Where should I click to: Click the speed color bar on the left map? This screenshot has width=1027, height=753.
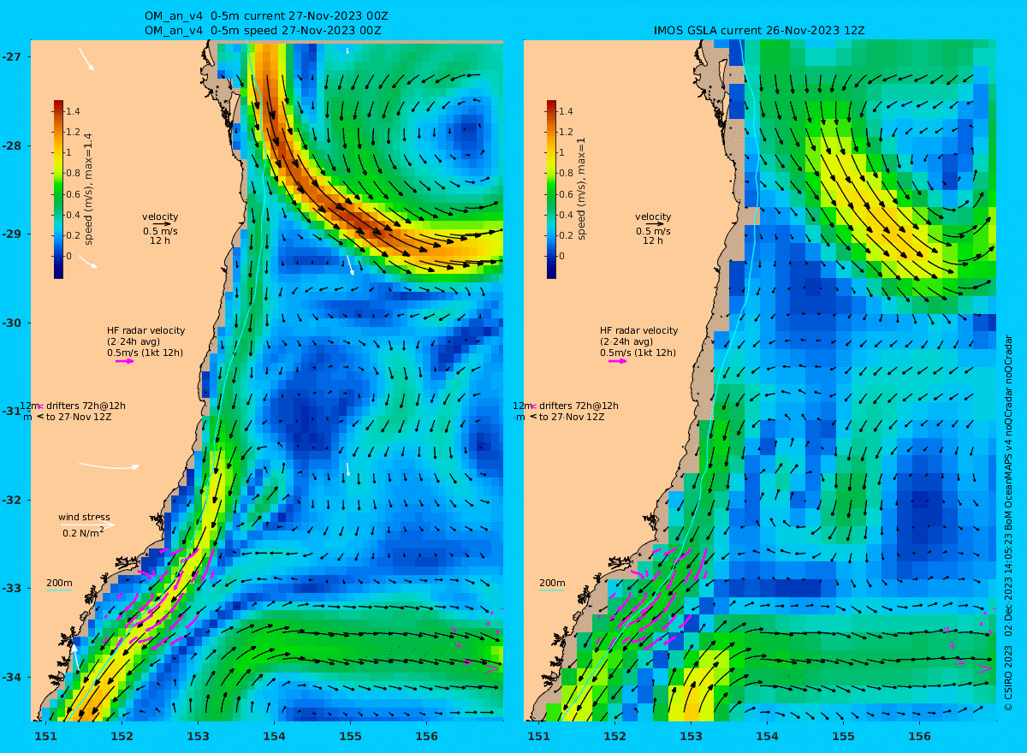(58, 189)
